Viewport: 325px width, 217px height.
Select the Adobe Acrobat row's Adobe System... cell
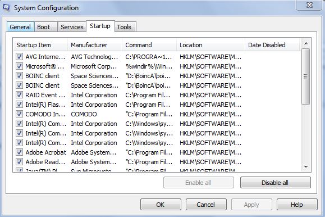coord(94,152)
